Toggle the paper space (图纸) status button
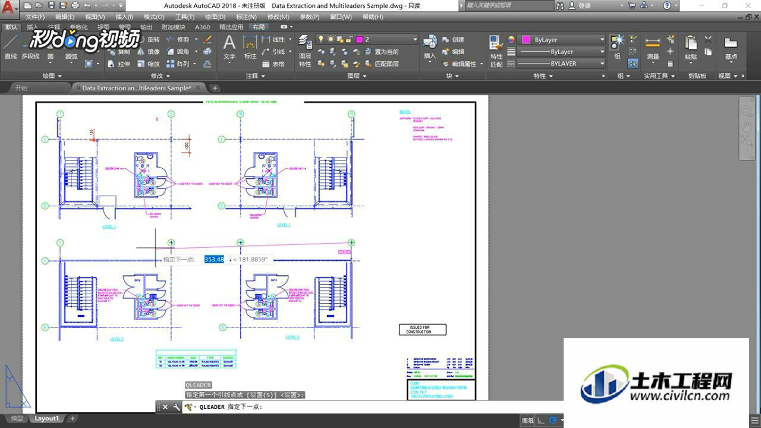Screen dimensions: 761x428 527,420
